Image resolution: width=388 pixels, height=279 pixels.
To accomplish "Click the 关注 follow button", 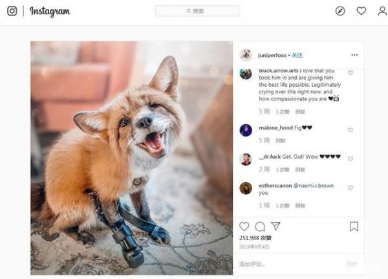I will (x=297, y=55).
